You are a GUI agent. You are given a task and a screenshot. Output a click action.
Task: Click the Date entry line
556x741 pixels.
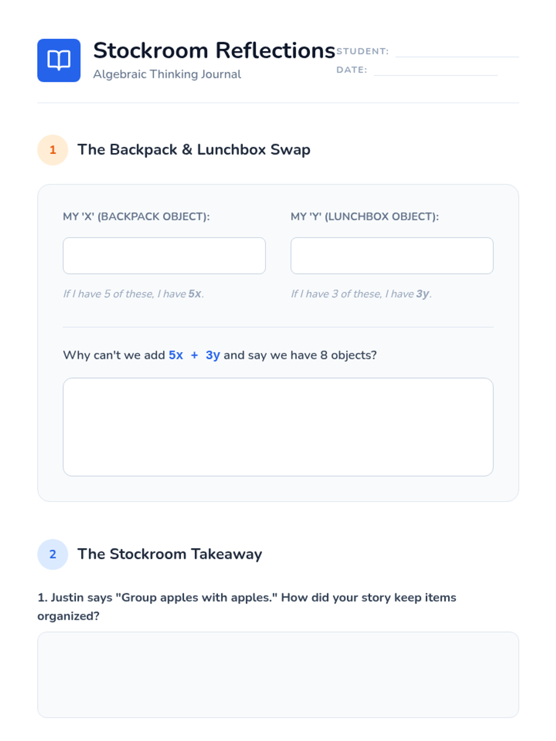(435, 70)
